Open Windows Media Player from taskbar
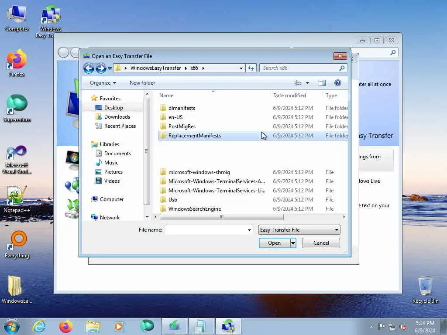 (x=119, y=326)
